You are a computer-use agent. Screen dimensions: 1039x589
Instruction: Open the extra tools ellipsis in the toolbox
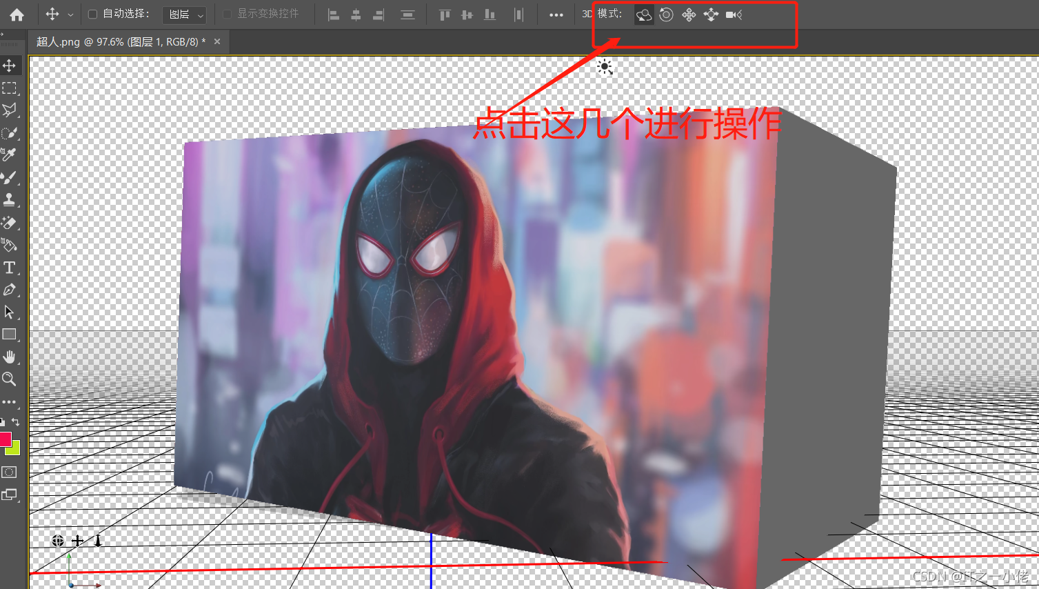[9, 401]
